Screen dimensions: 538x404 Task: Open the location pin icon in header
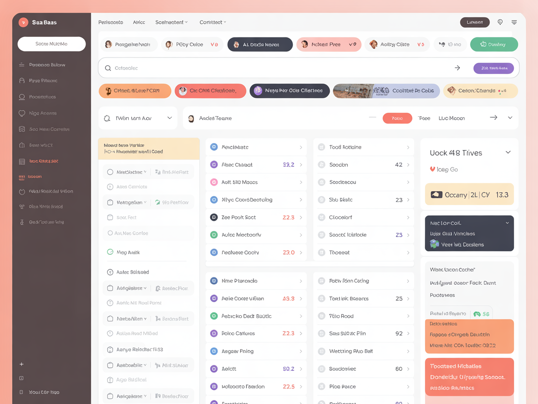tap(500, 22)
